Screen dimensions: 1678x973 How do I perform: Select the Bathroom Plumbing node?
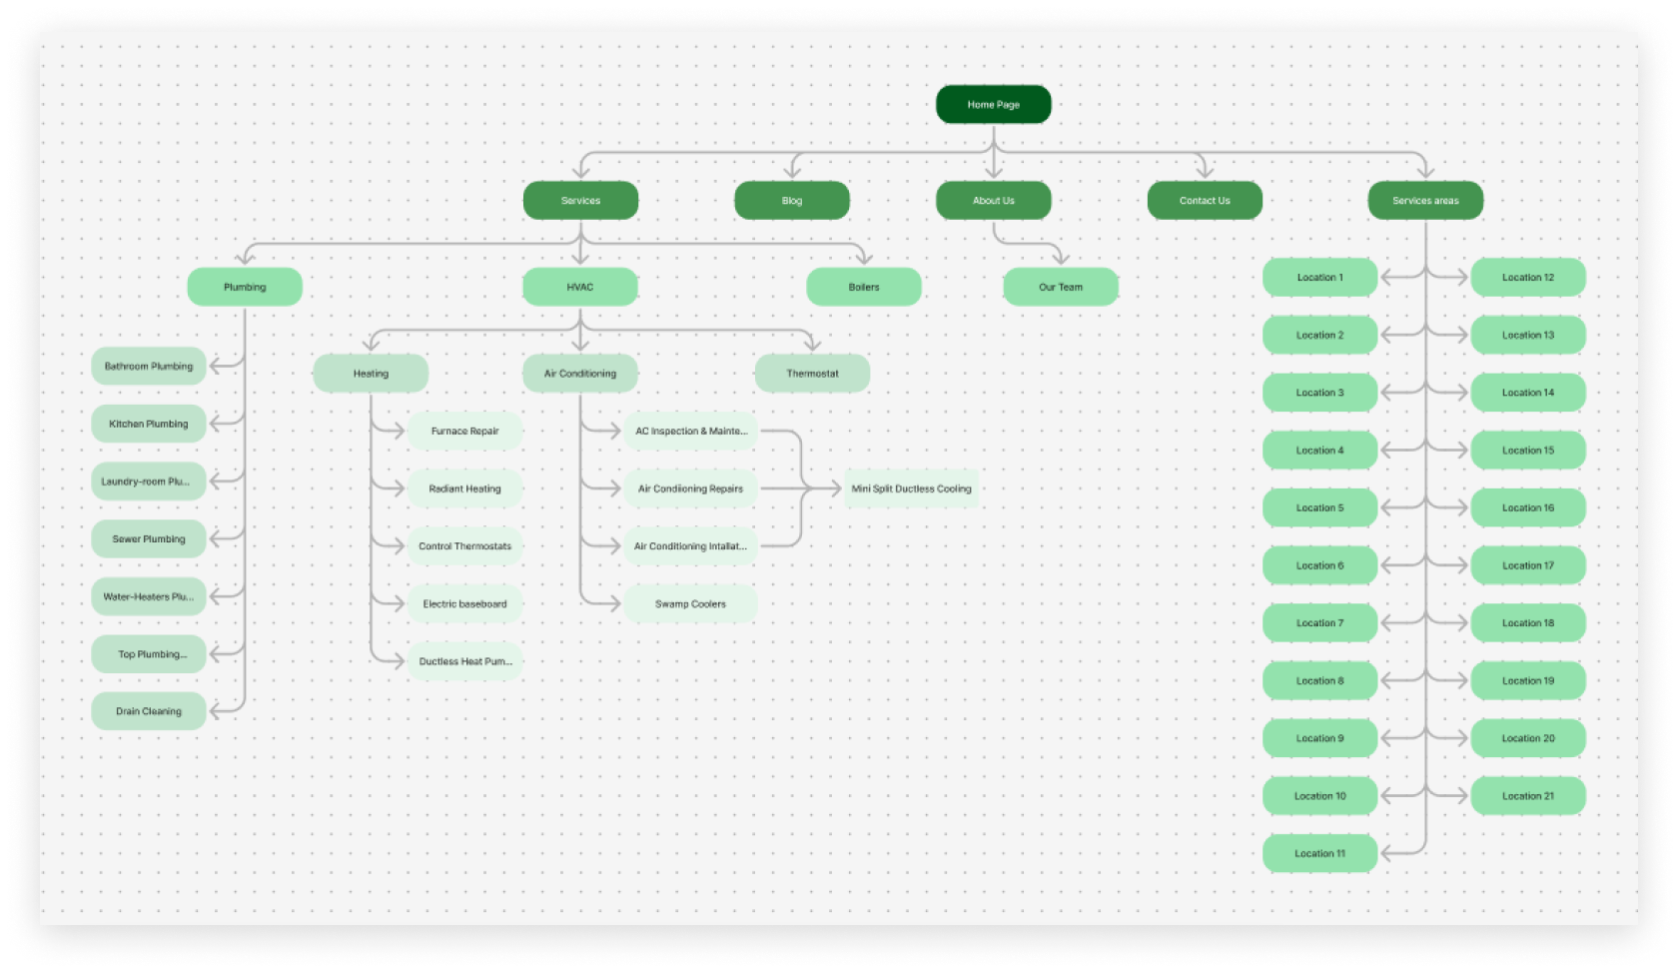tap(149, 367)
